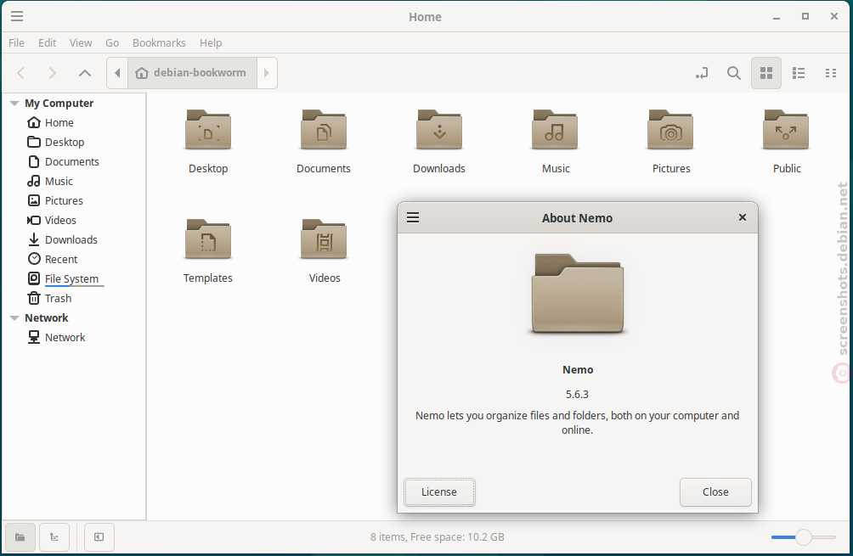Click the large Nemo folder logo
Viewport: 853px width, 556px height.
click(x=577, y=294)
